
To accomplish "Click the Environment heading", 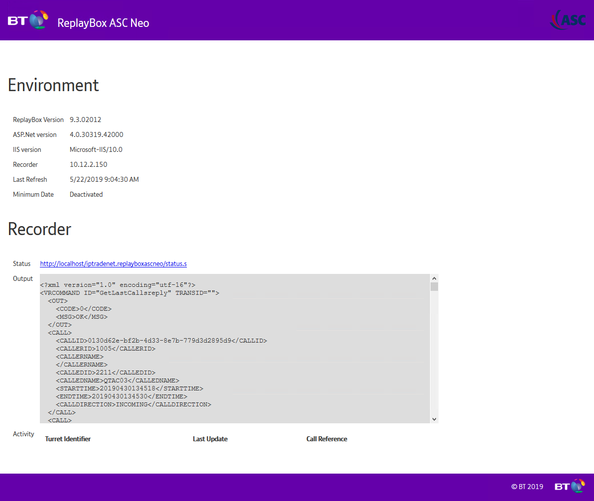I will [x=53, y=85].
